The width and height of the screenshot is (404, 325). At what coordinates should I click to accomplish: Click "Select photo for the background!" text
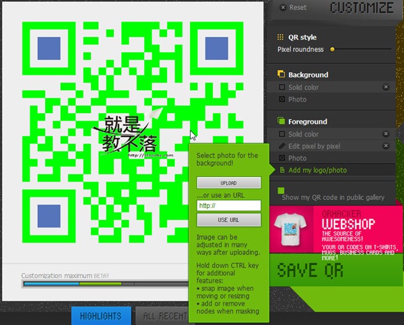click(227, 159)
